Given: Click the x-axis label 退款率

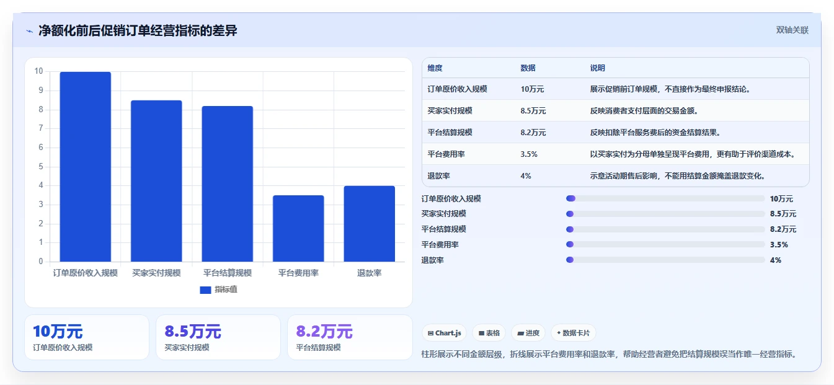Looking at the screenshot, I should pyautogui.click(x=370, y=273).
